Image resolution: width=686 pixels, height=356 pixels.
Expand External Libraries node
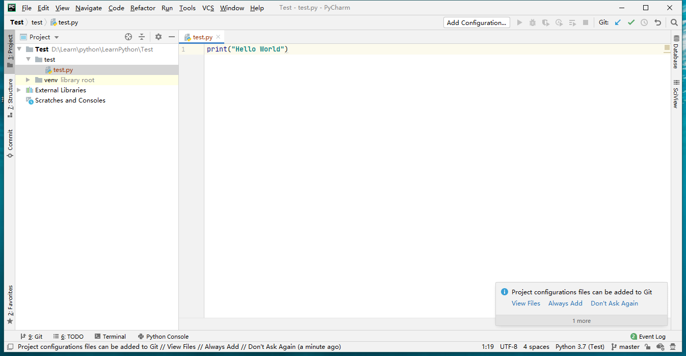(19, 90)
